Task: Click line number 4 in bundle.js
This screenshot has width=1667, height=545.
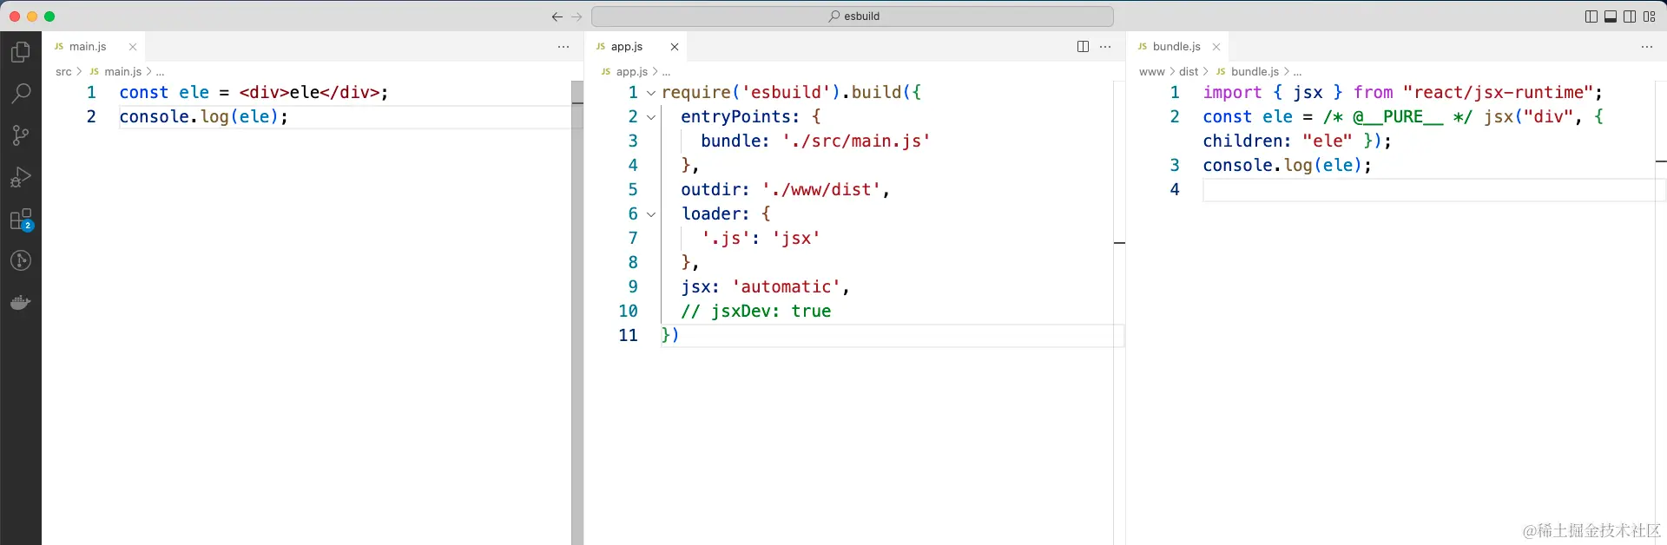Action: [x=1175, y=190]
